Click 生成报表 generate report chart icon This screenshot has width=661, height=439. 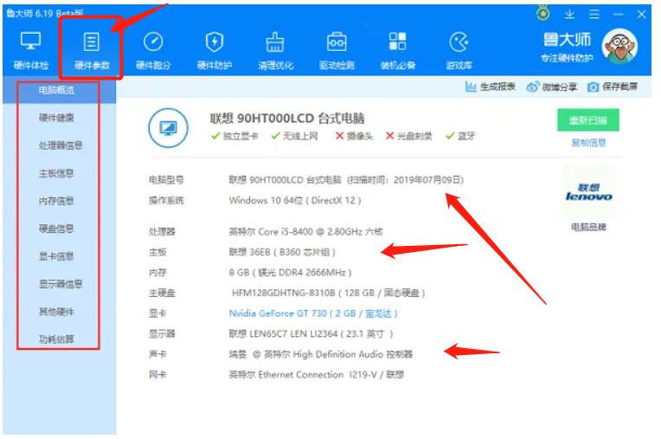click(x=471, y=87)
